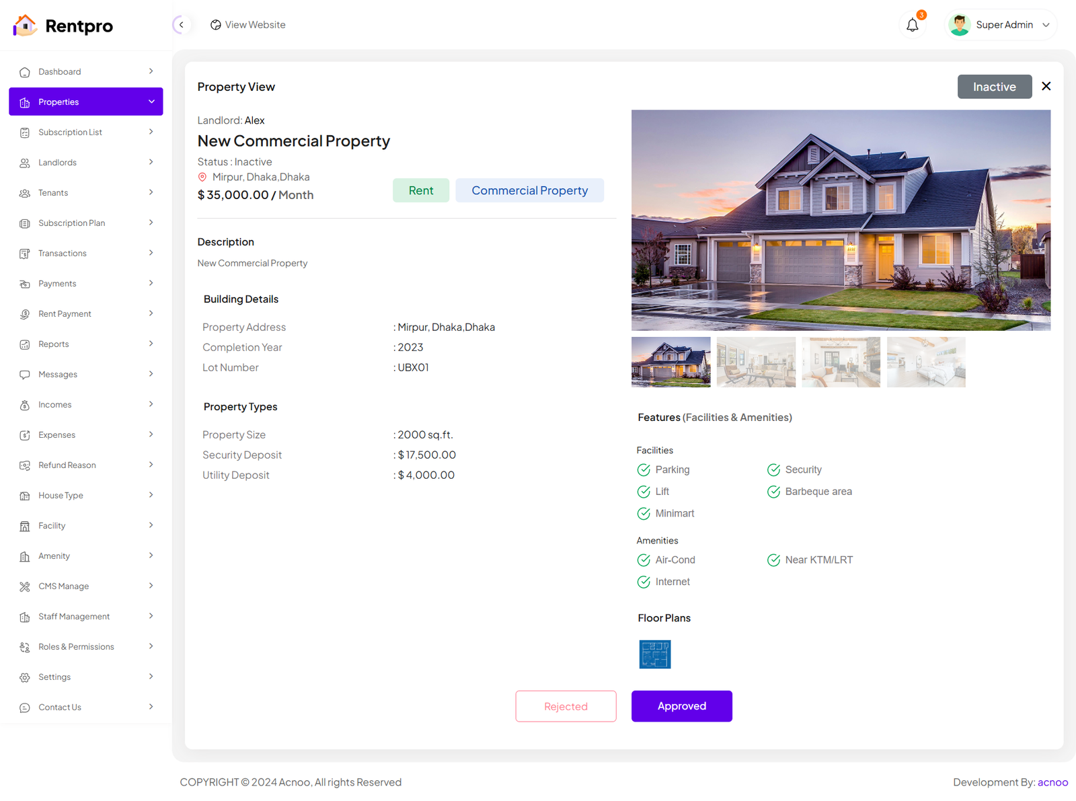
Task: Click the CMS Manage tools icon
Action: click(25, 586)
